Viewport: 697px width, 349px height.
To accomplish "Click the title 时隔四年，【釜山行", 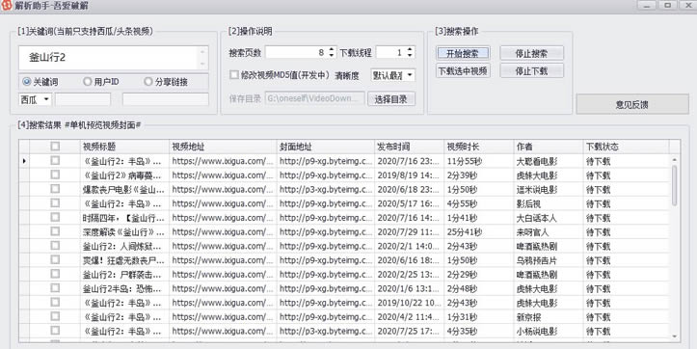I will pyautogui.click(x=123, y=218).
